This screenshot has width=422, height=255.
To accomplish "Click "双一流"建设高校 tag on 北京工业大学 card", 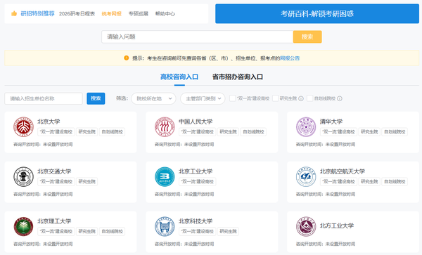I will coord(197,182).
